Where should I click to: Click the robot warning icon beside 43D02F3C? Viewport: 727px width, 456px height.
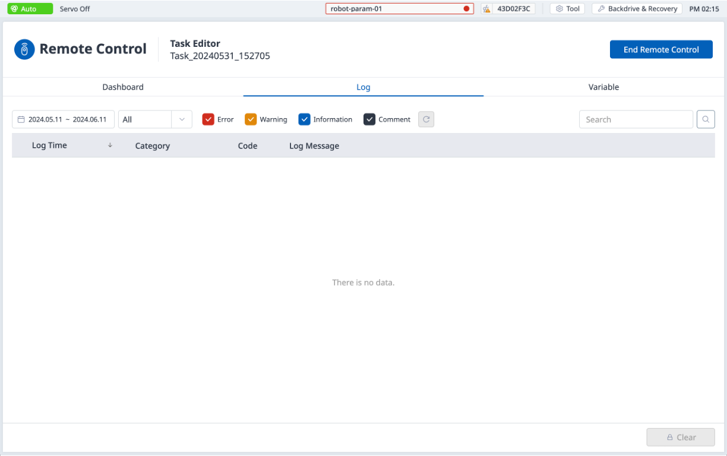(x=487, y=9)
